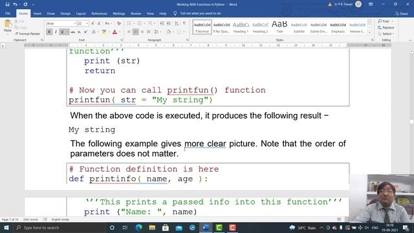Apply the No Spacing style
This screenshot has height=233, width=414.
(221, 27)
